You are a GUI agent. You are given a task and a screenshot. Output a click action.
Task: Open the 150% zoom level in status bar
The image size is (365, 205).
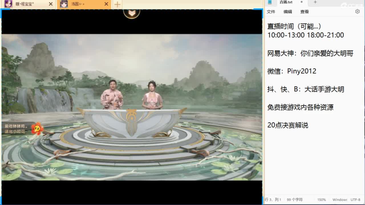coord(322,200)
